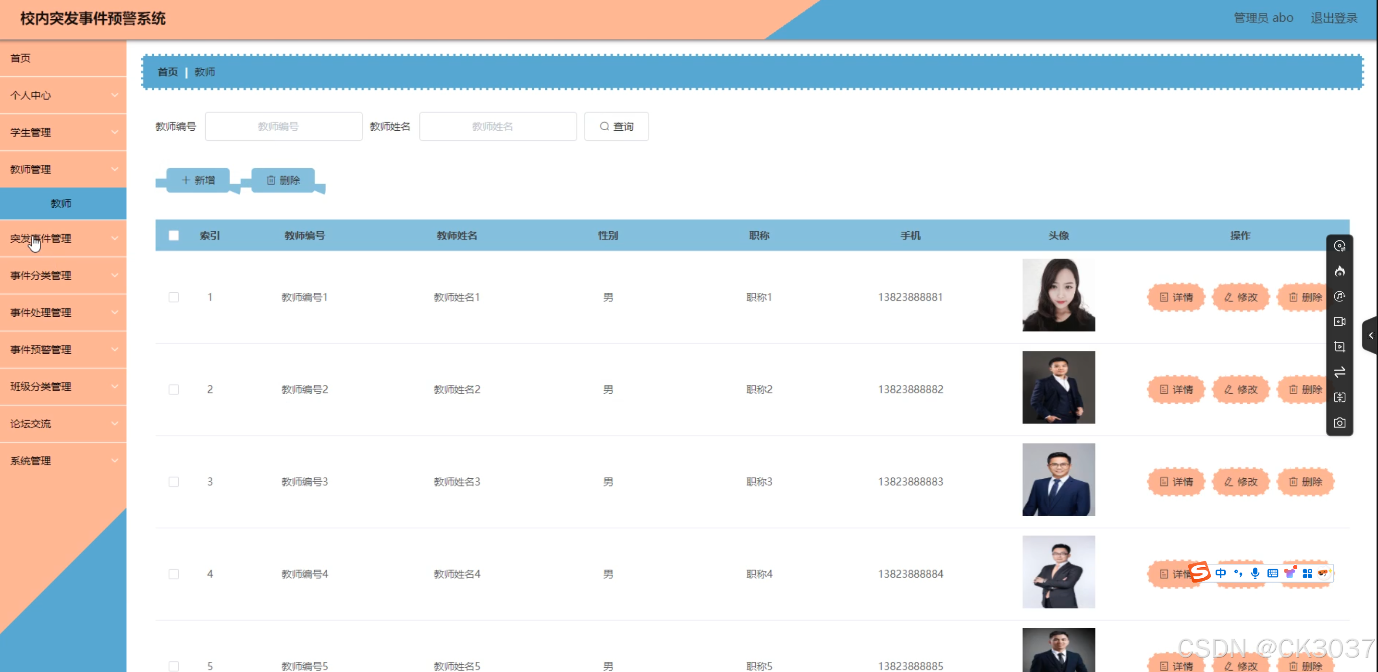Click the 退出登录 logout link
The height and width of the screenshot is (672, 1378).
[1334, 18]
